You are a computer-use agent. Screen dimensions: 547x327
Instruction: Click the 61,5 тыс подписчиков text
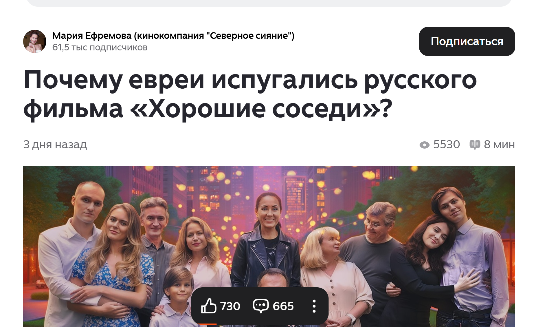point(100,48)
